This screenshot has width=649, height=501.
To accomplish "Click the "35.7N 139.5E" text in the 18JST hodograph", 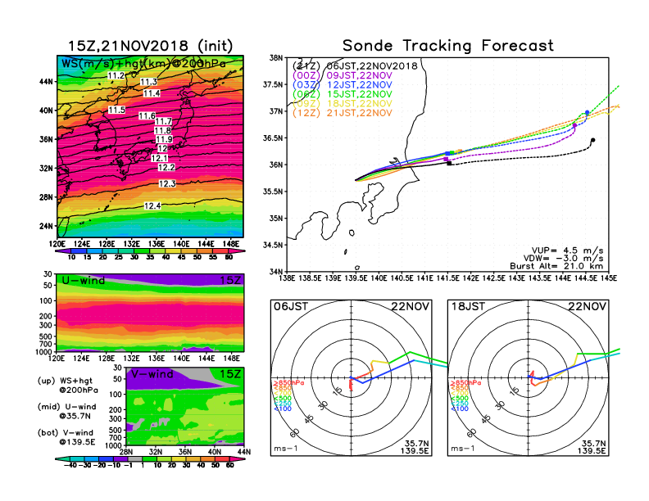I will pos(592,447).
